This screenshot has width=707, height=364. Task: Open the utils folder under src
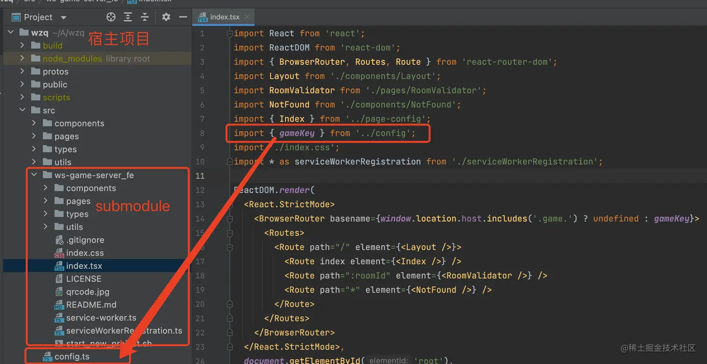click(63, 162)
